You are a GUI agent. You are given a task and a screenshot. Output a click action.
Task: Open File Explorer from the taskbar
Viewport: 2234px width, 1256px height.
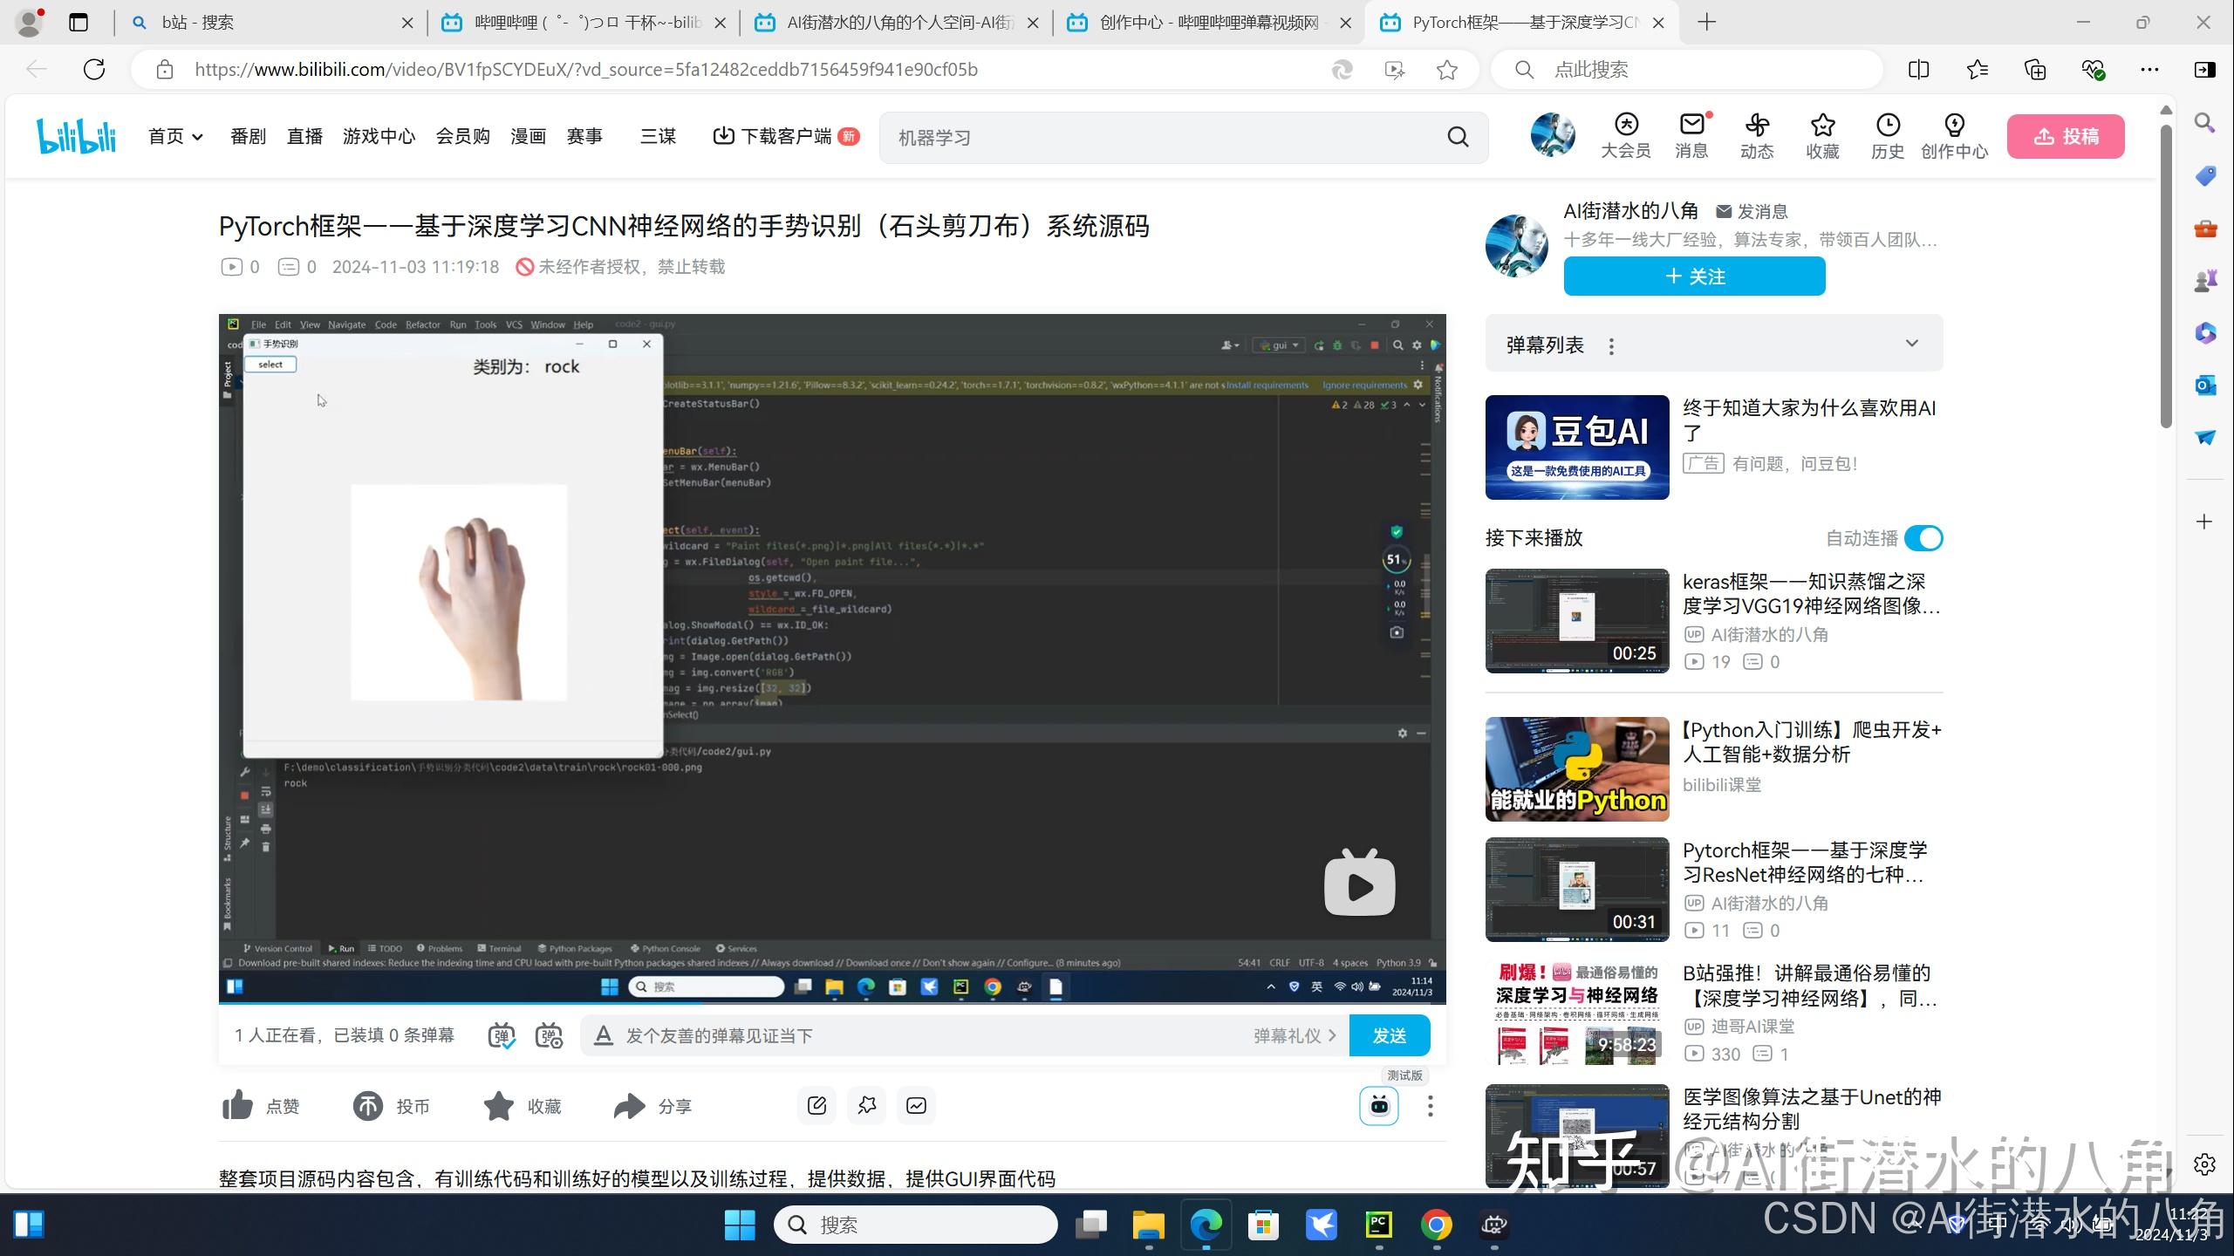coord(1148,1225)
